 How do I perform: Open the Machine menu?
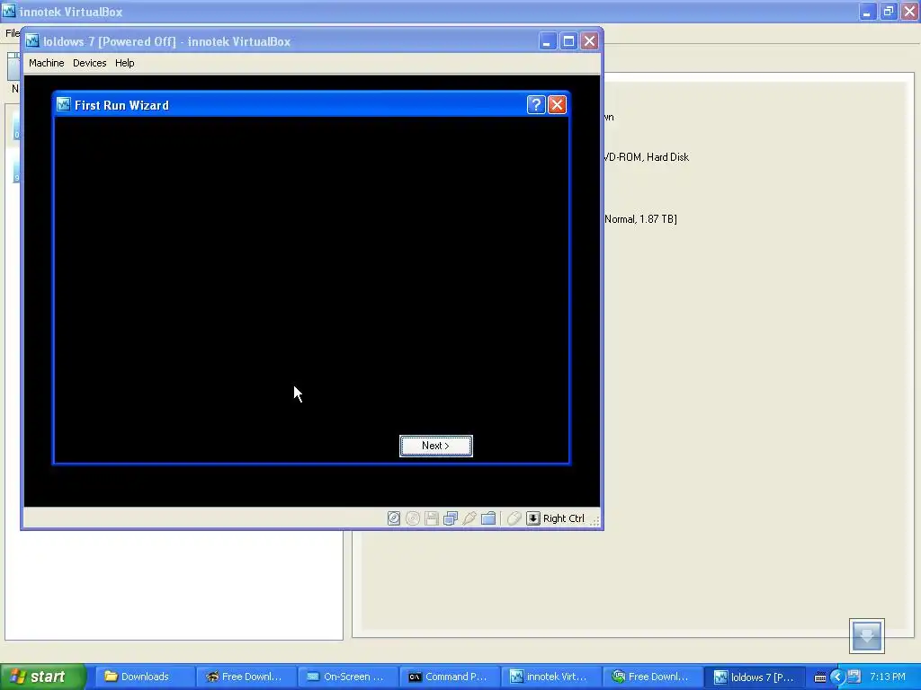[47, 63]
